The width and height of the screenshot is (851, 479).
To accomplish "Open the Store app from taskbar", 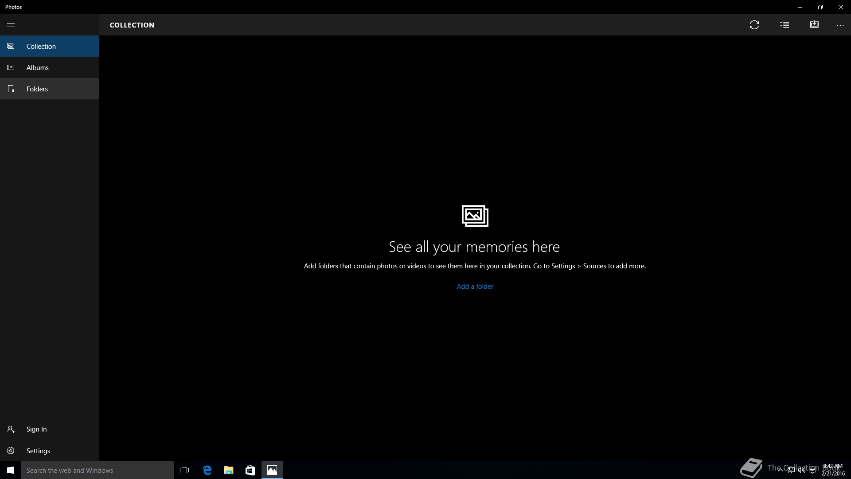I will click(x=250, y=470).
